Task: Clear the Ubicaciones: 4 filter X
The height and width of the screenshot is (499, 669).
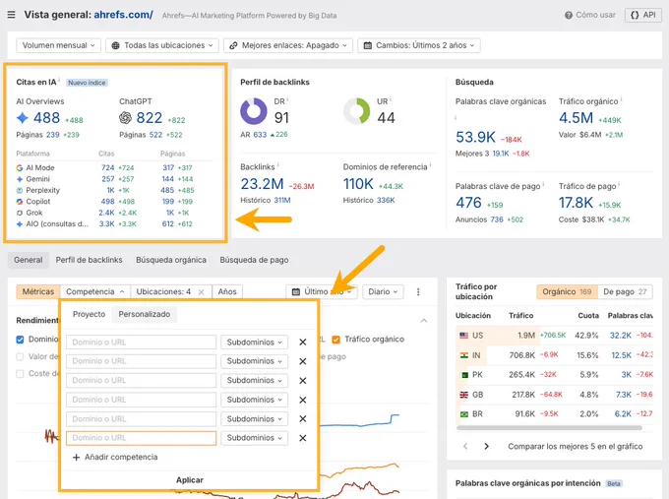Action: [202, 292]
